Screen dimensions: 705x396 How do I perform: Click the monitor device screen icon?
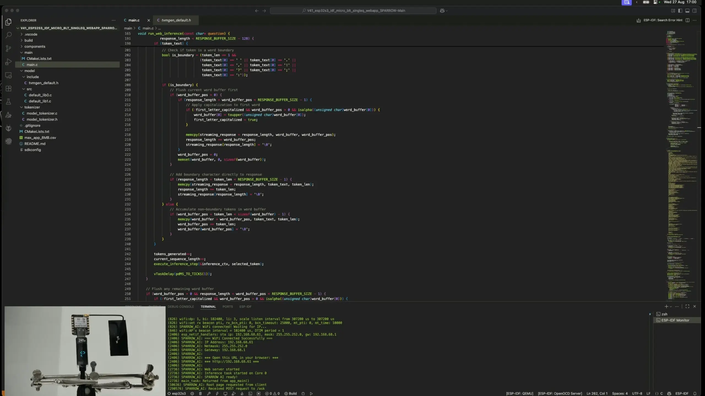tap(225, 394)
